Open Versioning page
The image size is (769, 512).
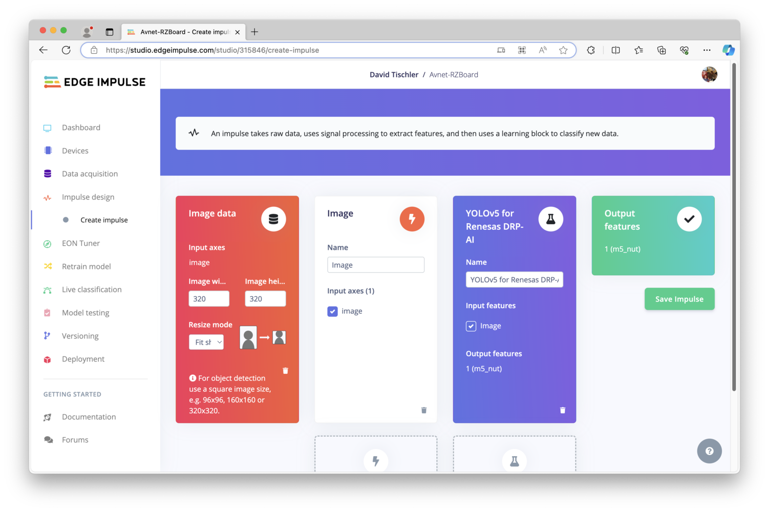[x=80, y=336]
